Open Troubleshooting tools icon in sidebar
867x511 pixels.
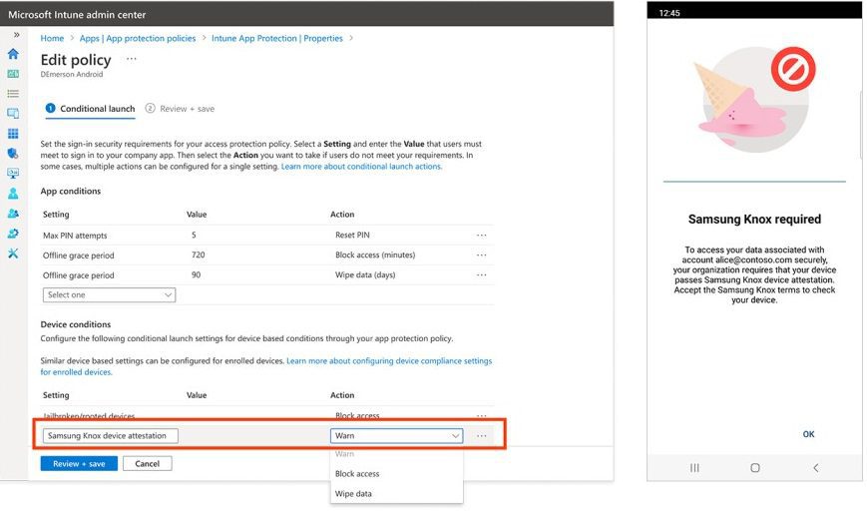click(x=13, y=254)
